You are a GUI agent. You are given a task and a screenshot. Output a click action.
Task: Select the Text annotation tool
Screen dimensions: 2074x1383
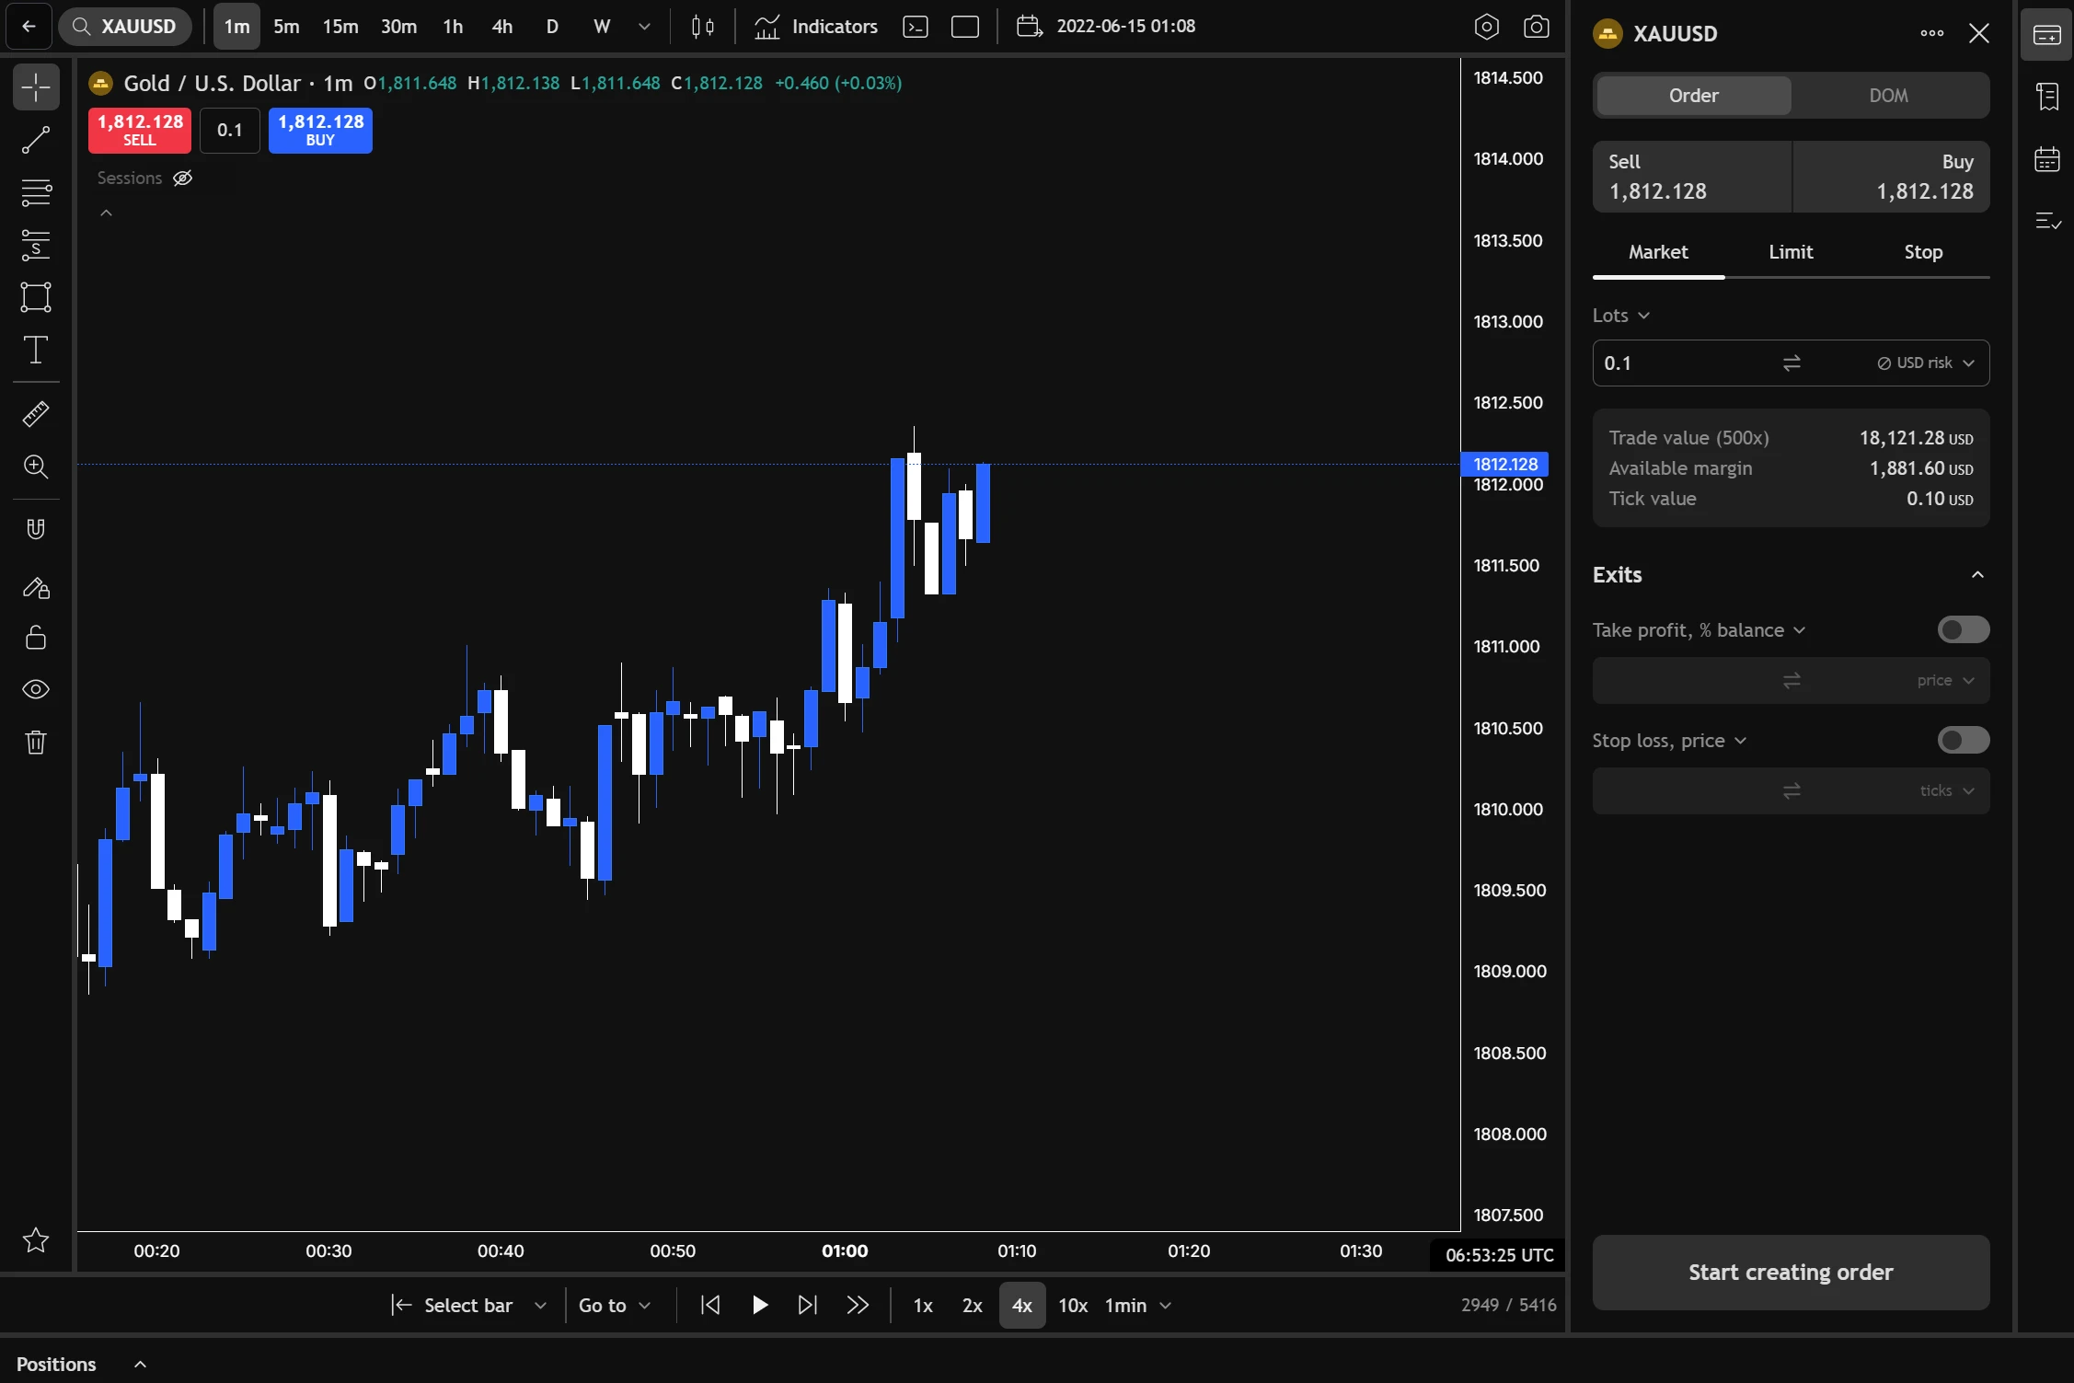(36, 350)
